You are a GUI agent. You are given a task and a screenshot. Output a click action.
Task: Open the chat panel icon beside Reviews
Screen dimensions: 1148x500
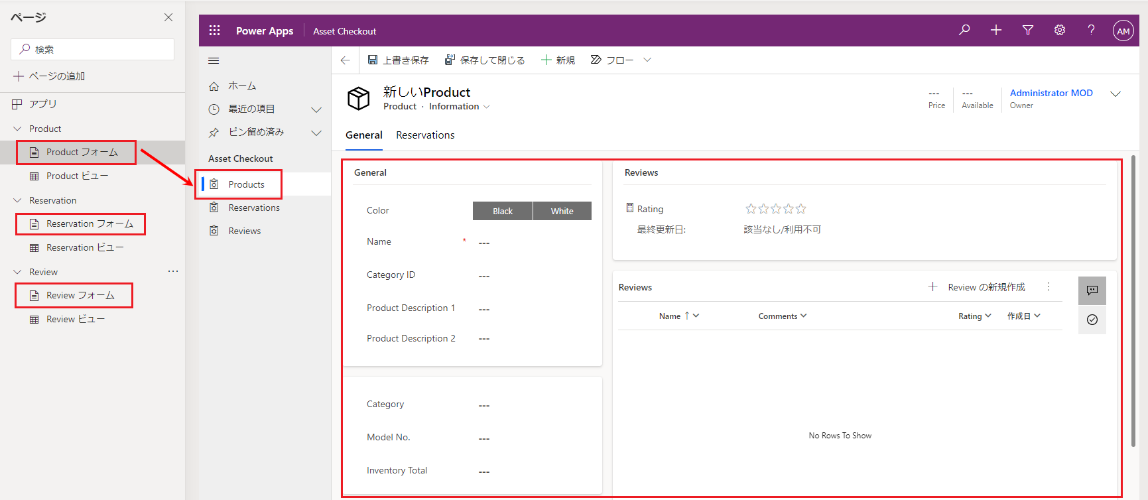click(1092, 290)
